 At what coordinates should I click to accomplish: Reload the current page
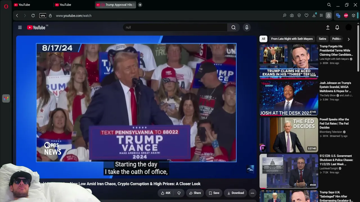[33, 16]
